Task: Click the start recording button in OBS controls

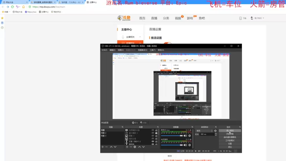Action: (x=230, y=134)
